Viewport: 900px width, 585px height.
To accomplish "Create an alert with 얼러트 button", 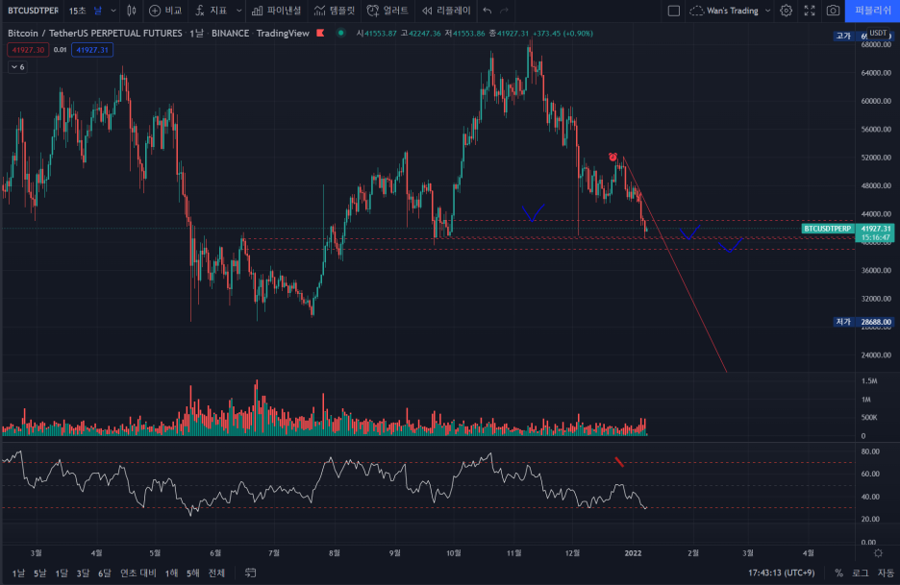I will 387,11.
